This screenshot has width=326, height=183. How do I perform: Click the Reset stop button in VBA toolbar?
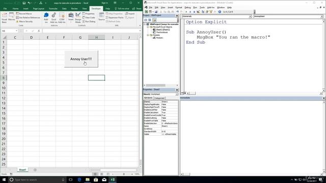click(x=194, y=12)
